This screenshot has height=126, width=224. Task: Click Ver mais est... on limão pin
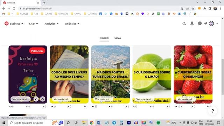click(144, 99)
